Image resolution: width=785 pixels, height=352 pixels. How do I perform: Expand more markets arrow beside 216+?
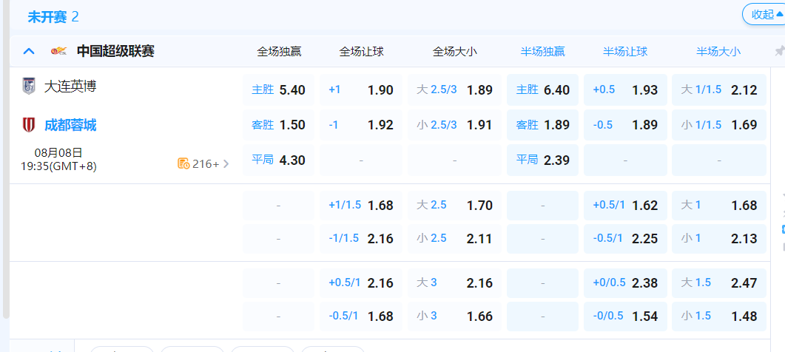pos(226,163)
